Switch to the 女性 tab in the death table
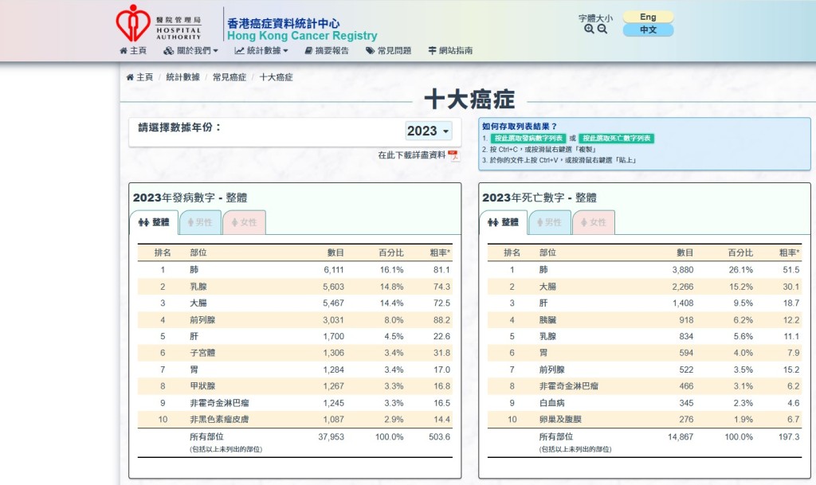This screenshot has width=816, height=485. pos(594,223)
